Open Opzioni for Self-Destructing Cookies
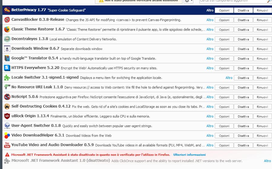272x169 pixels. pos(224,107)
